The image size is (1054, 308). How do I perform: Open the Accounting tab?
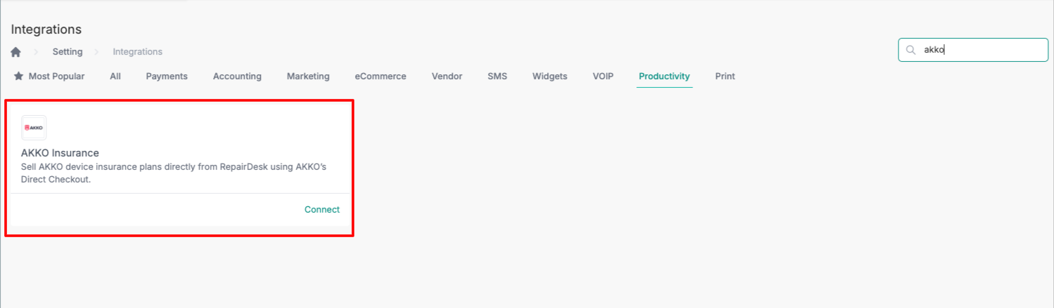pyautogui.click(x=237, y=76)
